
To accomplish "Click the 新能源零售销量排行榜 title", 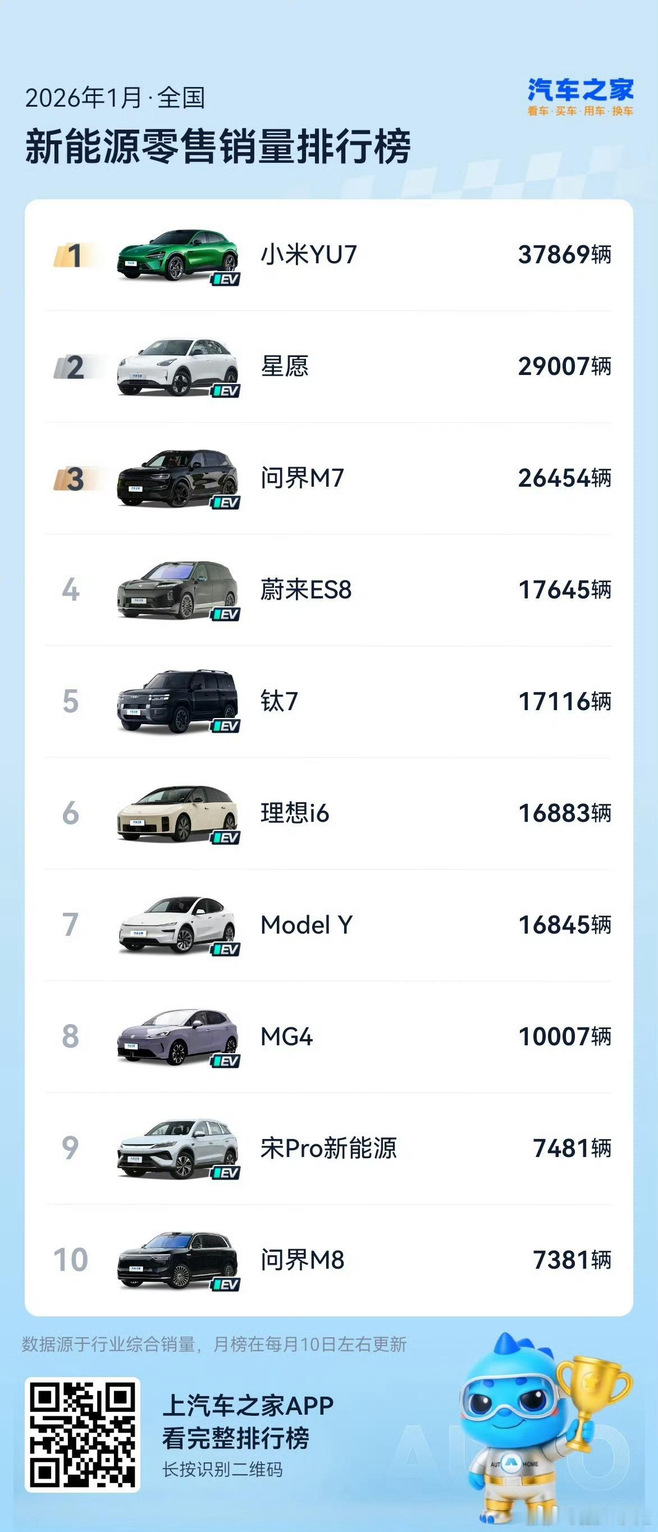I will coord(218,147).
